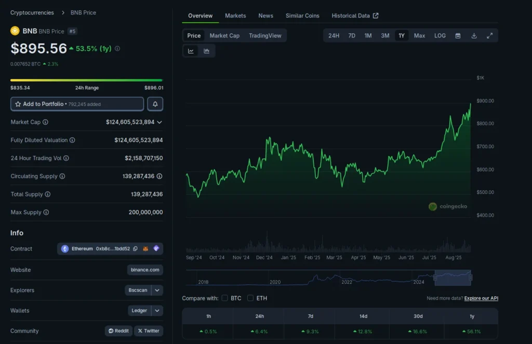532x344 pixels.
Task: Select the 3M time range
Action: tap(385, 36)
